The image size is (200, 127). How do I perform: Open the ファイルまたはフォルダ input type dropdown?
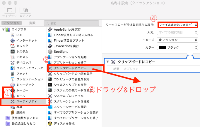click(177, 25)
